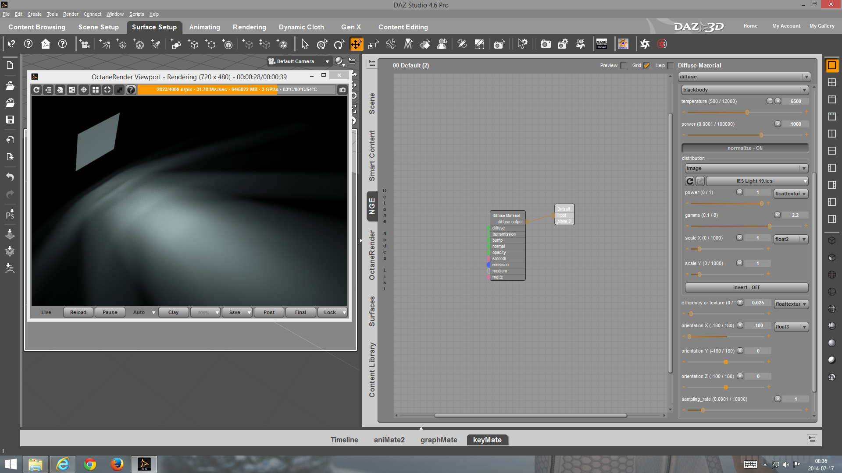Toggle the Grid checkbox
Viewport: 842px width, 473px height.
pyautogui.click(x=647, y=66)
